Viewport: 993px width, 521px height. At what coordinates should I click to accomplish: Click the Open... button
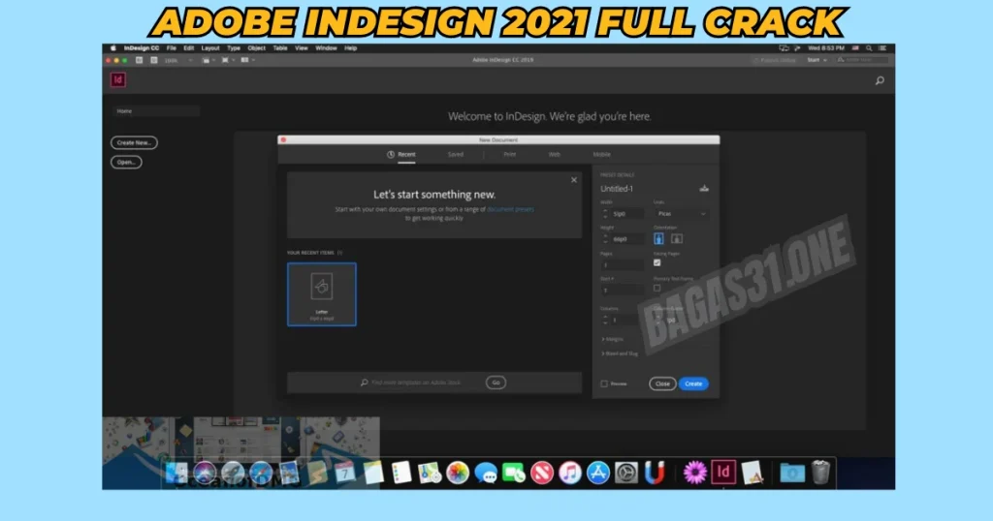point(127,163)
